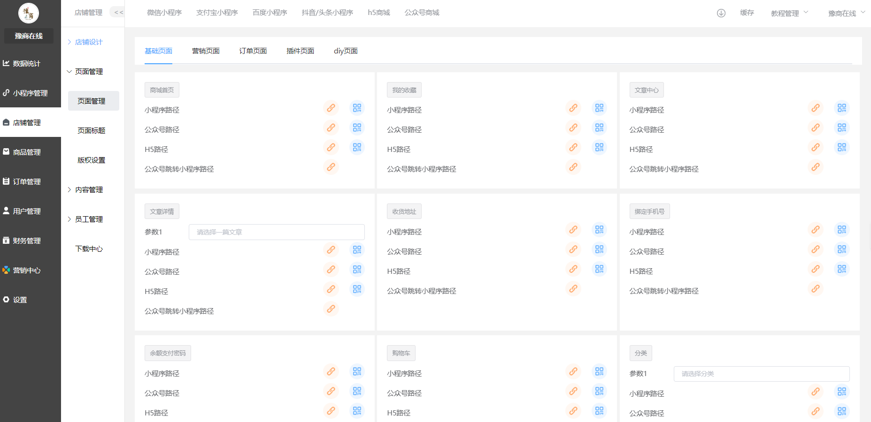Show QR code for 余额支付密码 公众号路径

pyautogui.click(x=357, y=391)
